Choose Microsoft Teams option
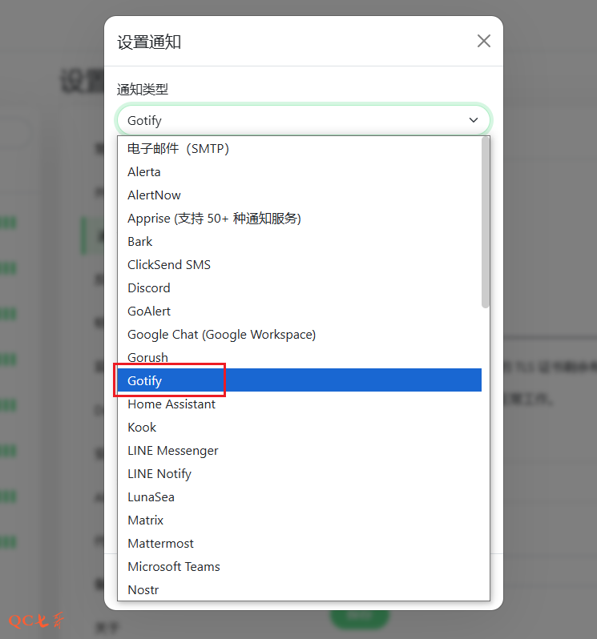This screenshot has width=597, height=639. 174,566
